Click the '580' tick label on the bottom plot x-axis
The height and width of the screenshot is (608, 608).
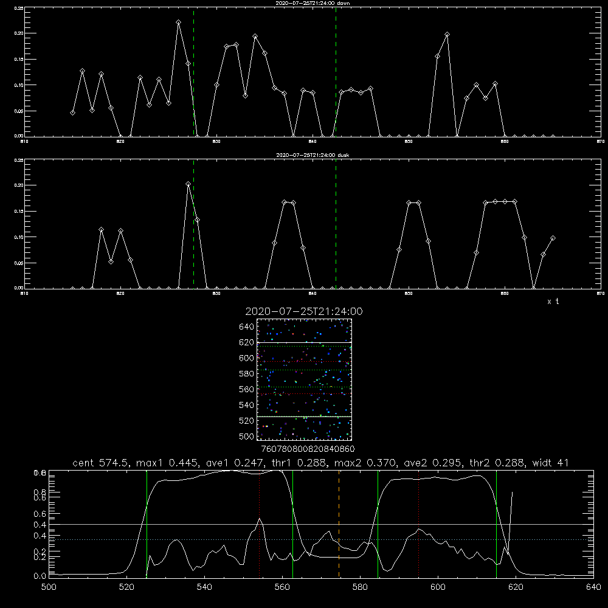coord(360,587)
